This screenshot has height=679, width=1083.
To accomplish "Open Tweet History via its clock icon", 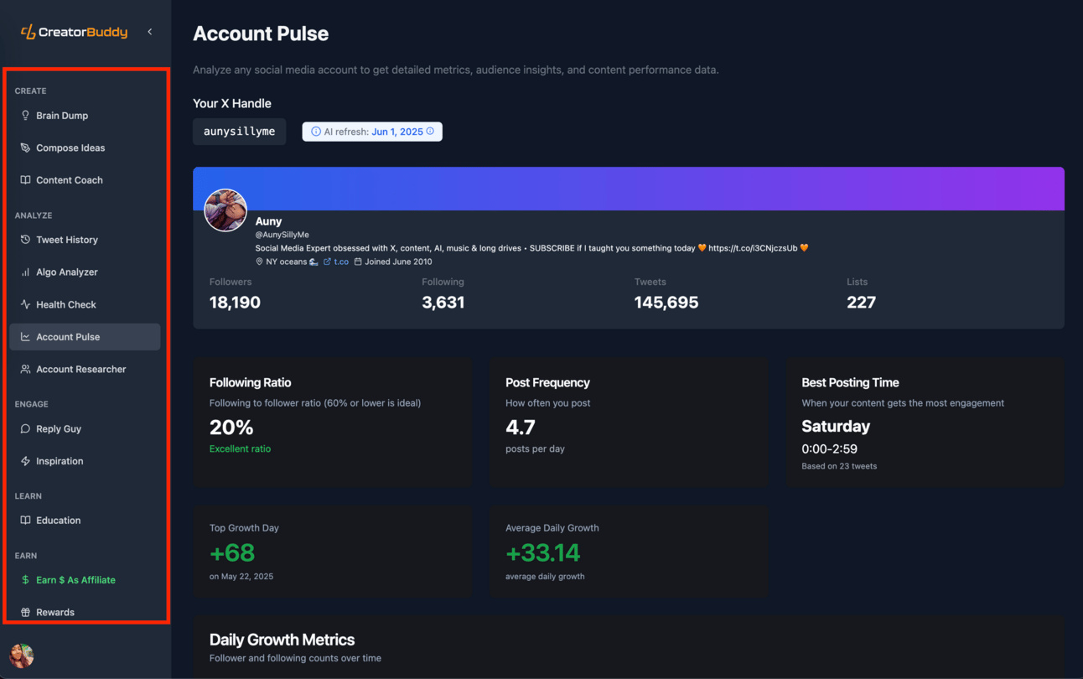I will pyautogui.click(x=25, y=240).
